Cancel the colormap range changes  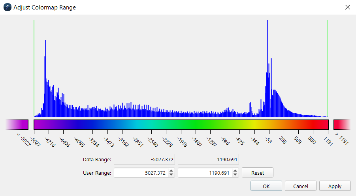[300, 186]
